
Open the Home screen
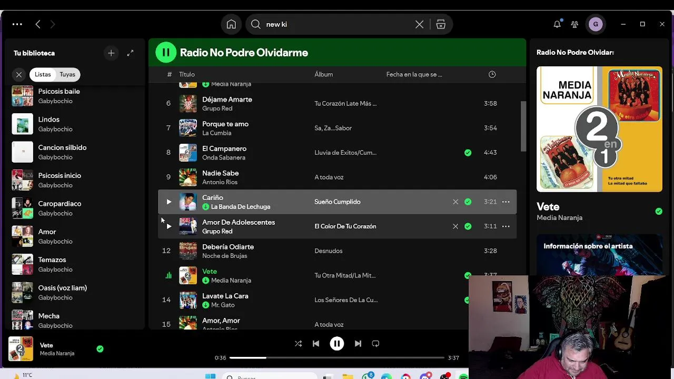click(231, 24)
